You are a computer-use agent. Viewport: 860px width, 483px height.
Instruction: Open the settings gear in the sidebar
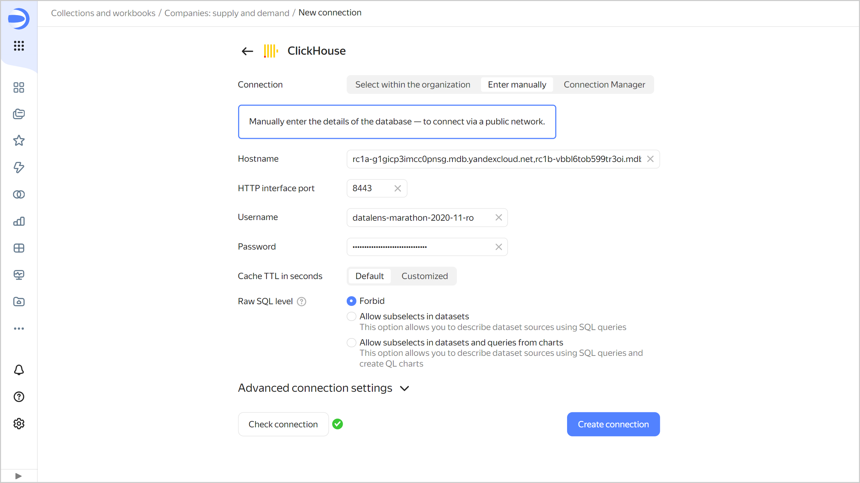(x=19, y=424)
